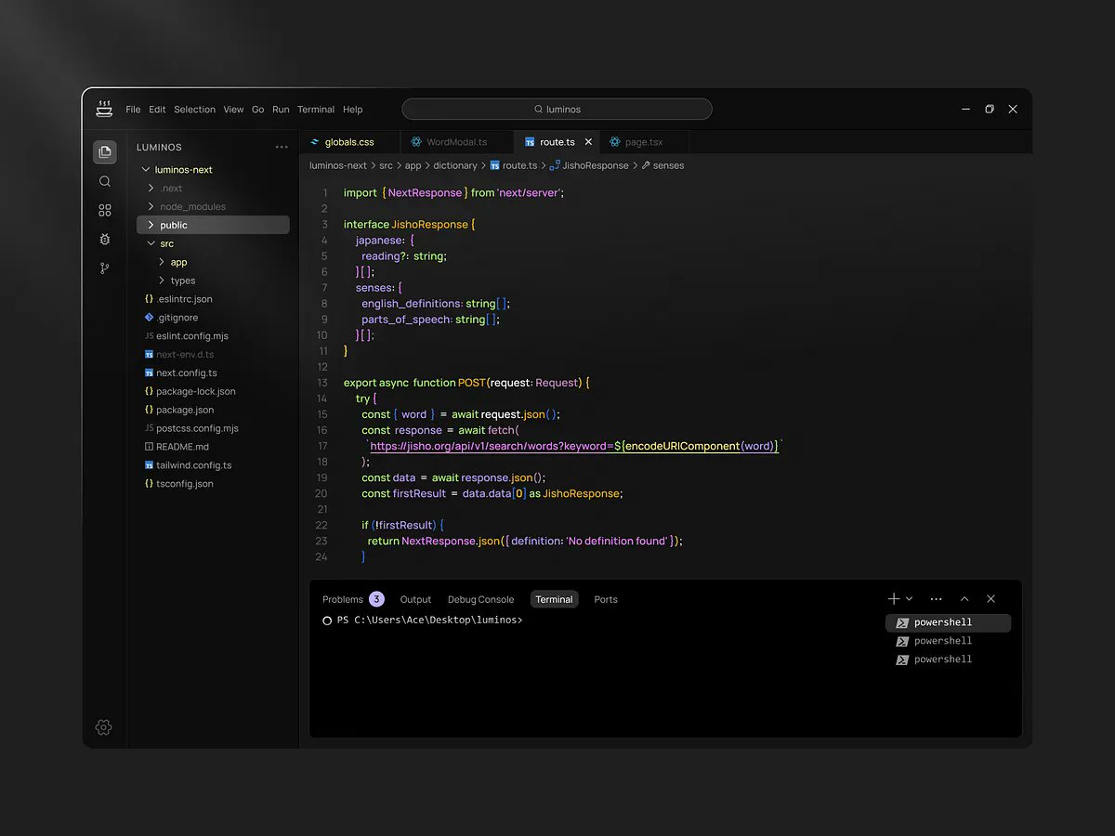Open the Search view icon

(105, 181)
